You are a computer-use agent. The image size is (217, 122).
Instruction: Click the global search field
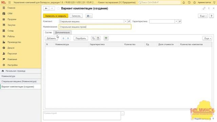[159, 2]
